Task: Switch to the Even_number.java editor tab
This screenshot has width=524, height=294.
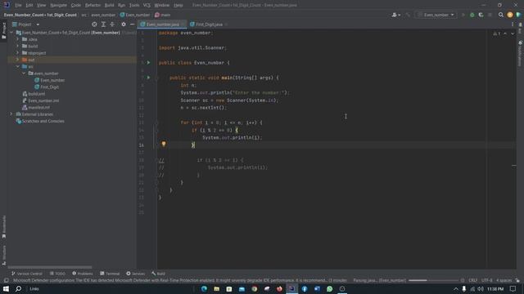Action: pyautogui.click(x=162, y=24)
